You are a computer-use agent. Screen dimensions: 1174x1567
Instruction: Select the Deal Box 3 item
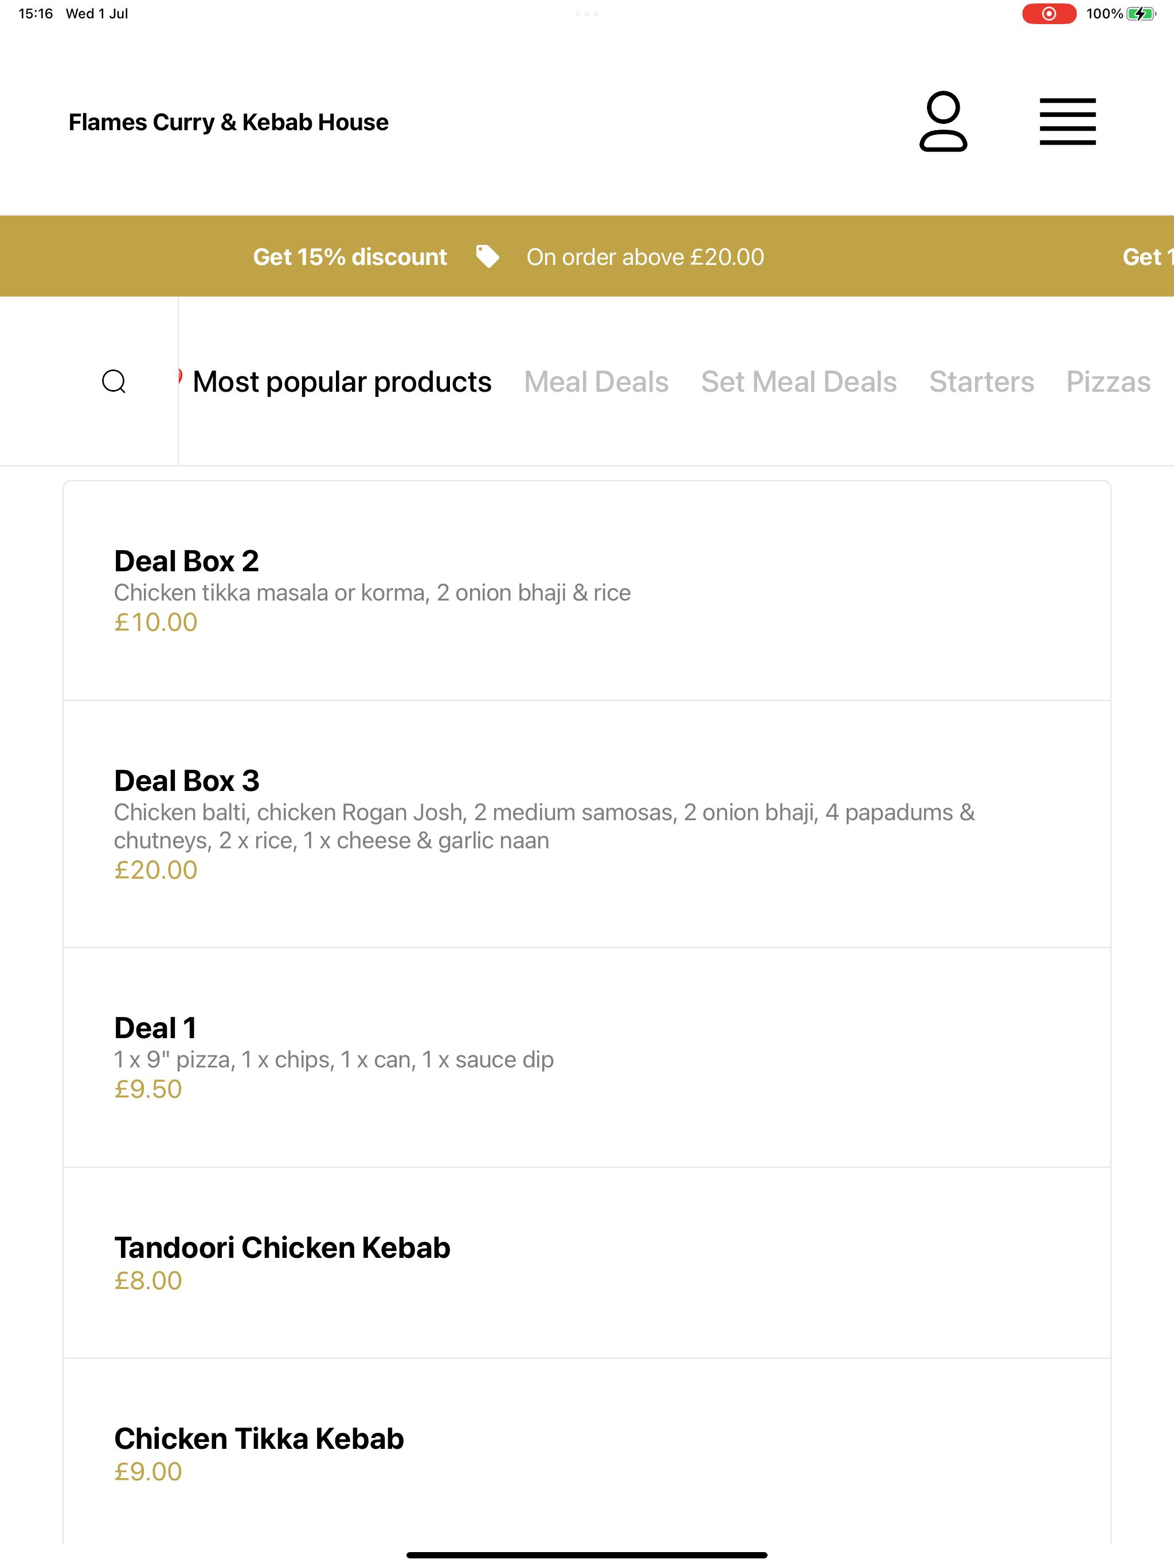pyautogui.click(x=587, y=824)
